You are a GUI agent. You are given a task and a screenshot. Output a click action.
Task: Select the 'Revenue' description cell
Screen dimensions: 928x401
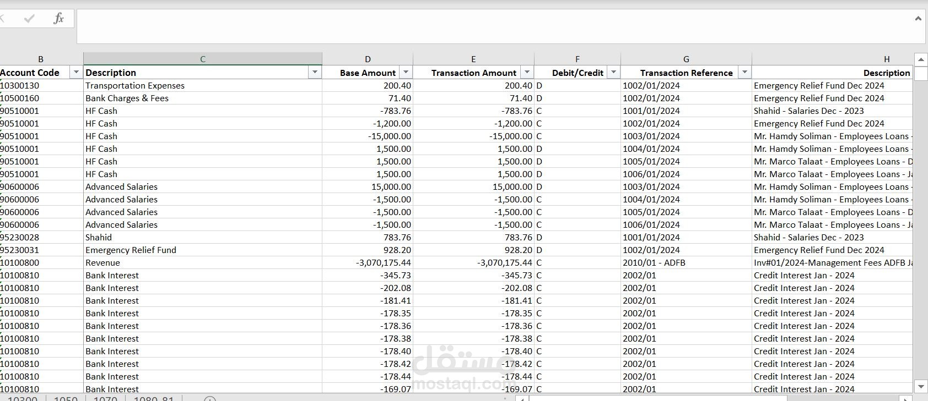coord(203,262)
